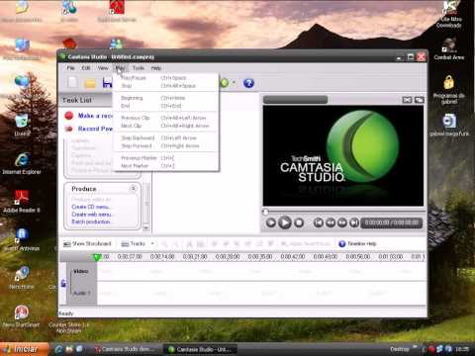The image size is (475, 356).
Task: Click the Open Project folder icon
Action: click(x=90, y=83)
